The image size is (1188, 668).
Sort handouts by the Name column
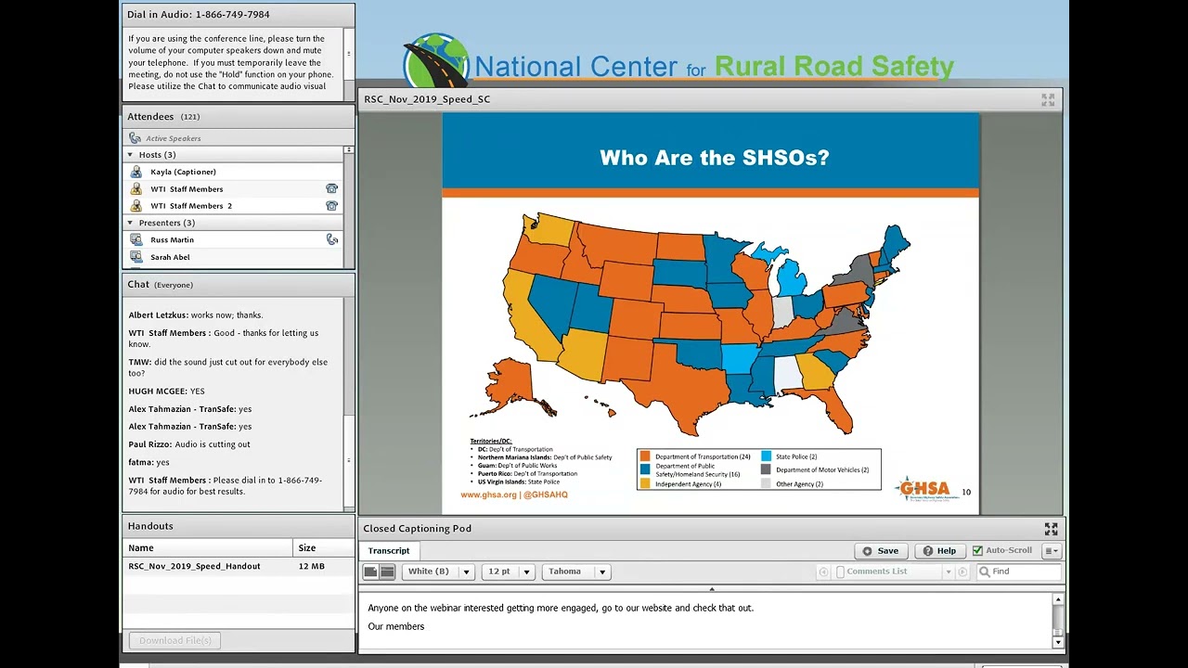click(208, 548)
